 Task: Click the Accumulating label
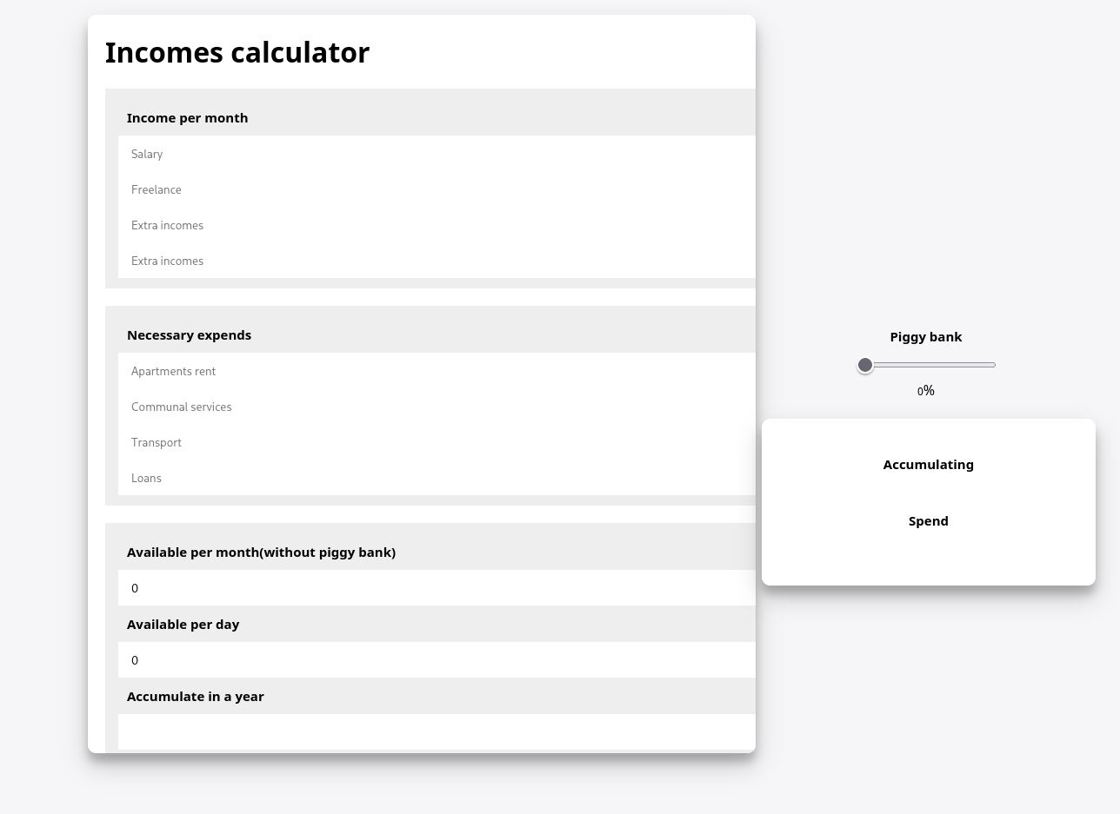928,465
